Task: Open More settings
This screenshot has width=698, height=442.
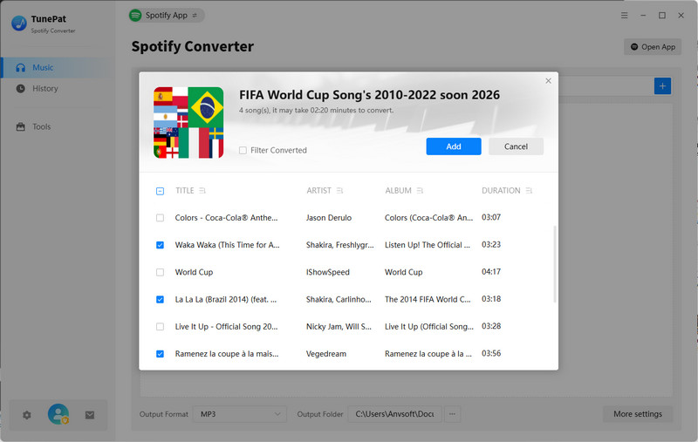Action: (x=638, y=414)
